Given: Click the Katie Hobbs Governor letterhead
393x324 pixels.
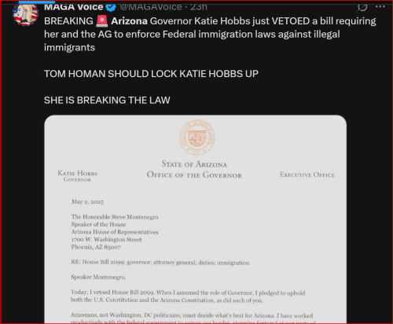Looking at the screenshot, I should click(x=77, y=176).
